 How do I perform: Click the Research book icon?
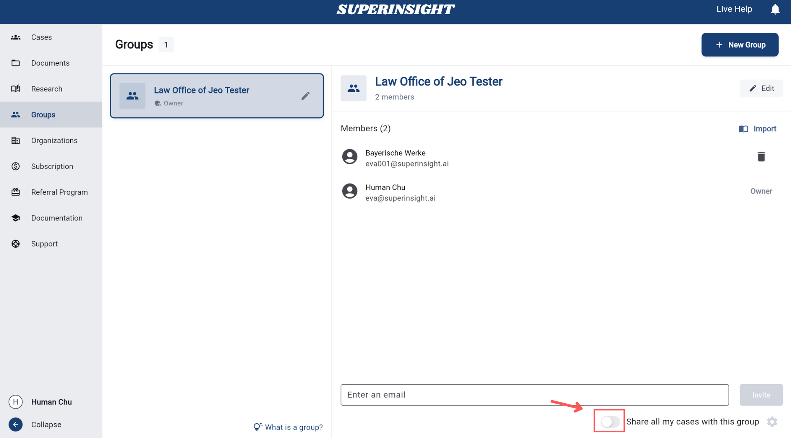pos(15,89)
